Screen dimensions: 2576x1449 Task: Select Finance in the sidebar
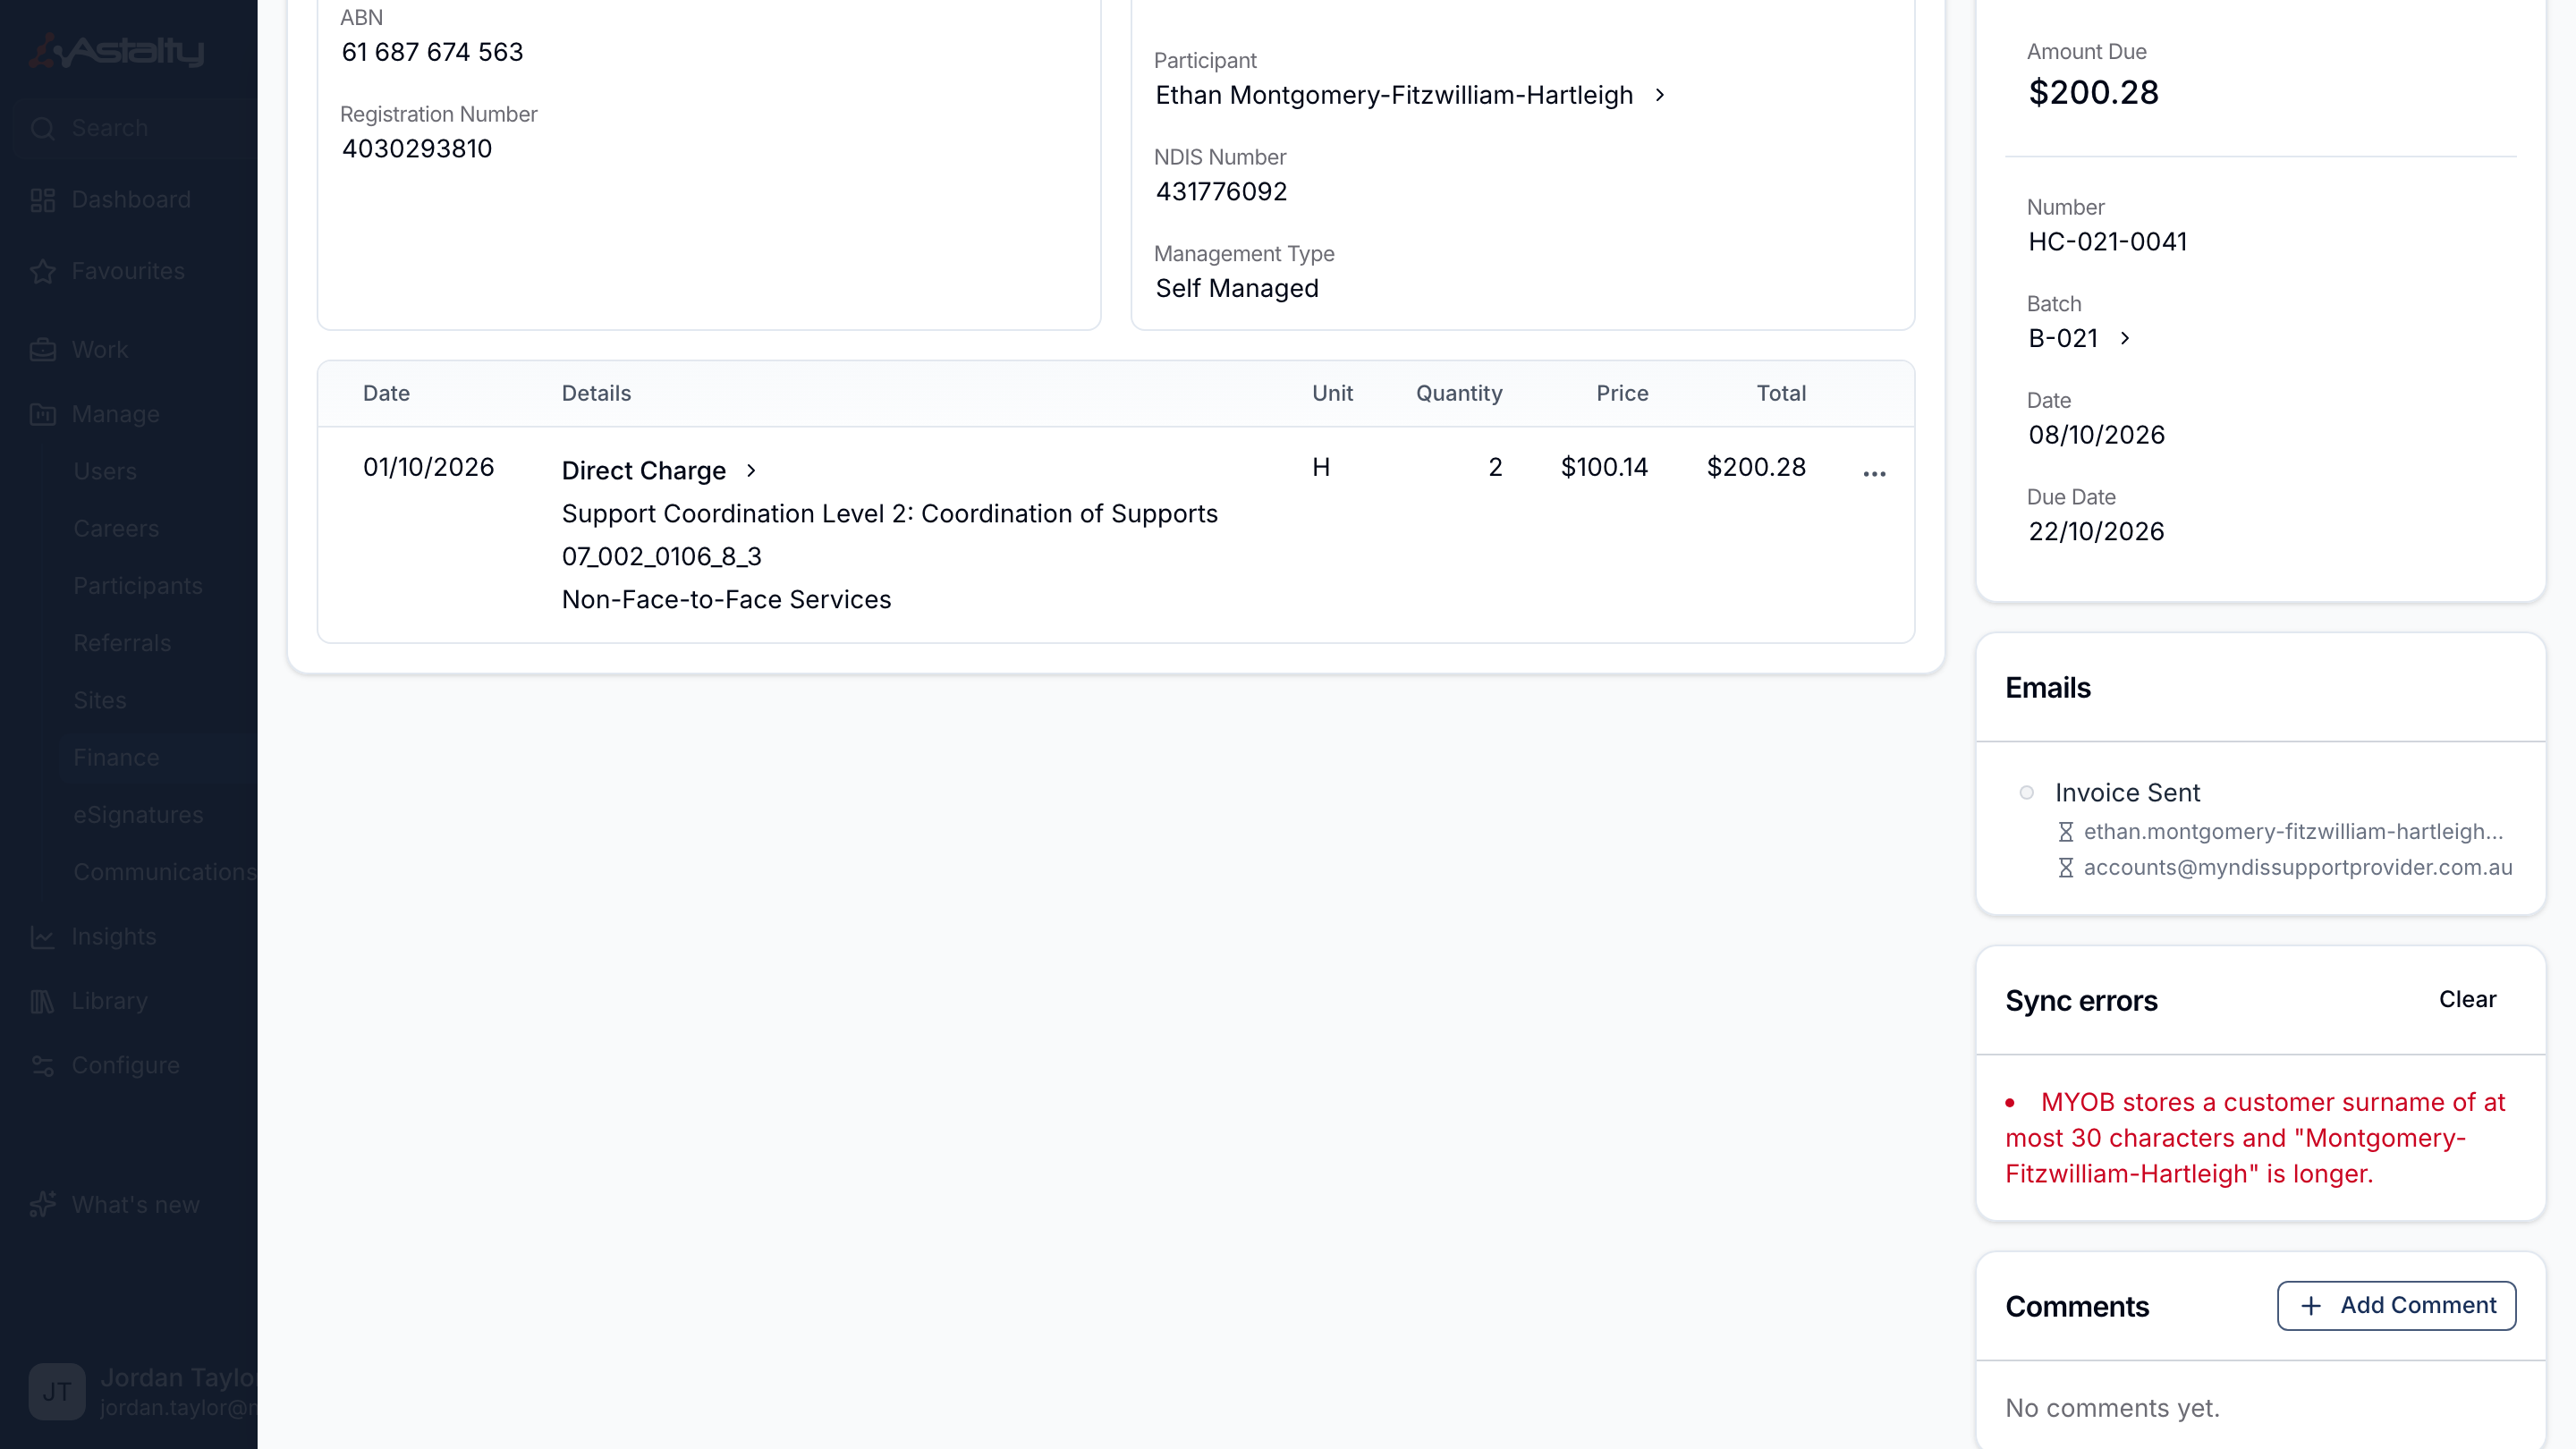coord(116,758)
